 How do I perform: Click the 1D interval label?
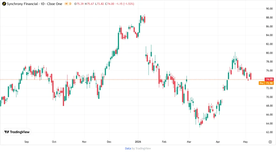coord(43,4)
